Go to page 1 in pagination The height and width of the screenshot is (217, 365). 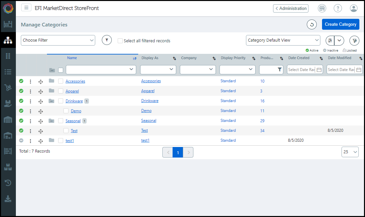coord(178,153)
